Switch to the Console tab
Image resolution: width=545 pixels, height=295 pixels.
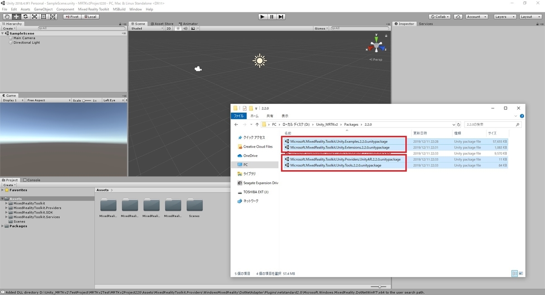[x=31, y=180]
